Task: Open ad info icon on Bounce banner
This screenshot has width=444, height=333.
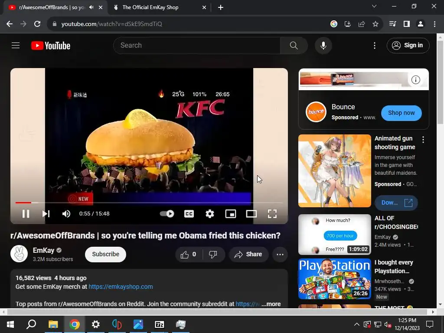Action: [416, 80]
